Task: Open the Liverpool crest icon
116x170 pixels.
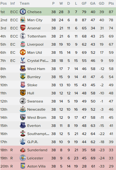Action: point(23,44)
